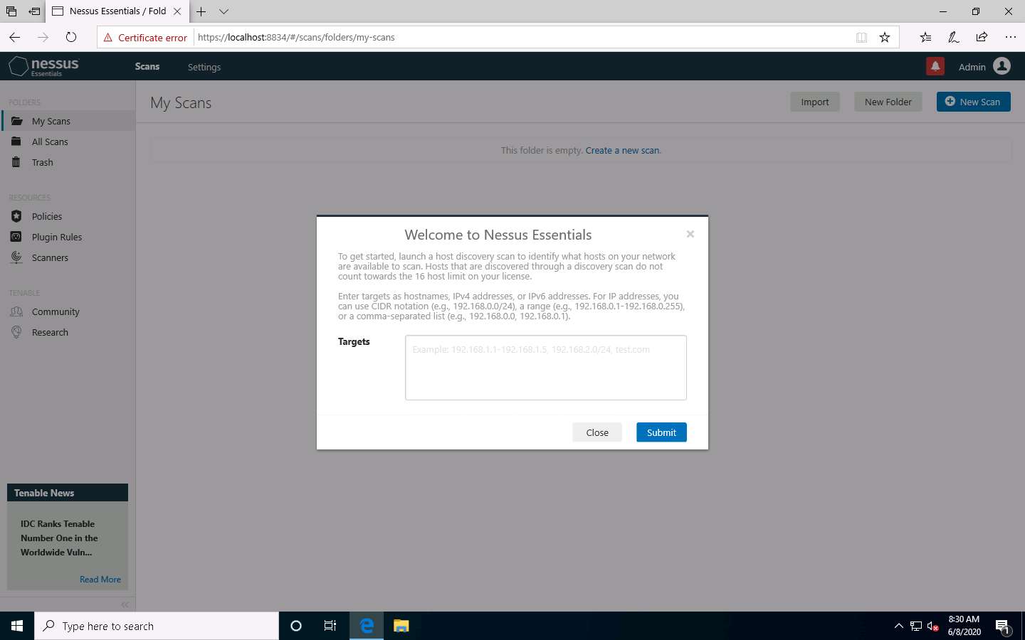Click inside the Targets text area
The width and height of the screenshot is (1025, 640).
[546, 368]
